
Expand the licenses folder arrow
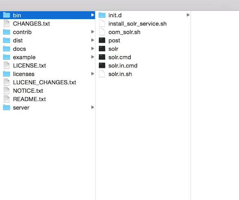tap(92, 74)
